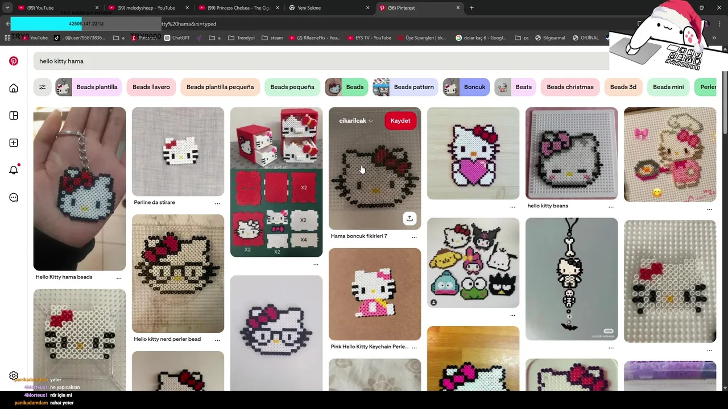Image resolution: width=728 pixels, height=409 pixels.
Task: Open settings gear in Pinterest sidebar
Action: [x=14, y=375]
